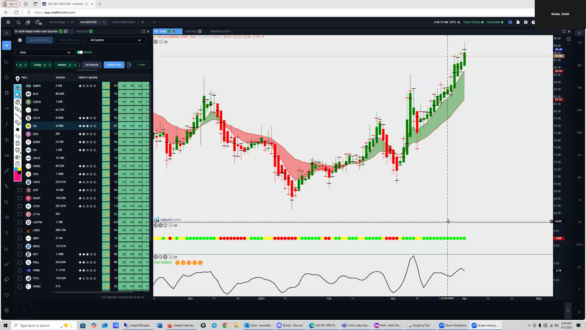Viewport: 586px width, 330px height.
Task: Select the arrow pointer annotation tool
Action: [x=18, y=95]
